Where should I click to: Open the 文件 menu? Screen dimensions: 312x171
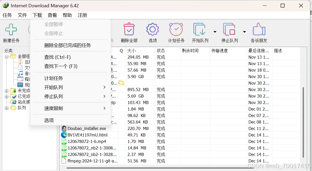pos(22,15)
